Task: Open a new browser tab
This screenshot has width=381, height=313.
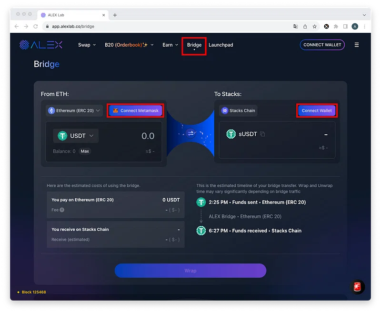Action: [x=115, y=15]
